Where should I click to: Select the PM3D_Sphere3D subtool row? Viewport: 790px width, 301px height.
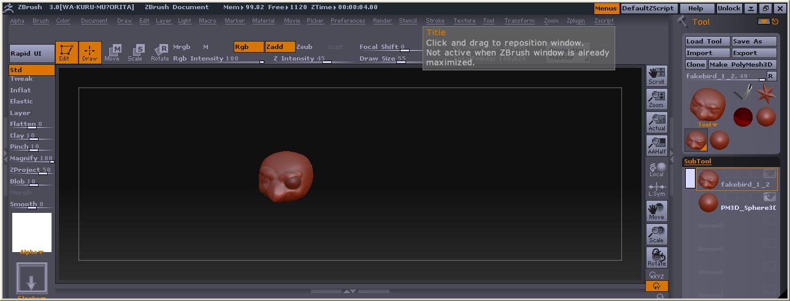(x=737, y=203)
